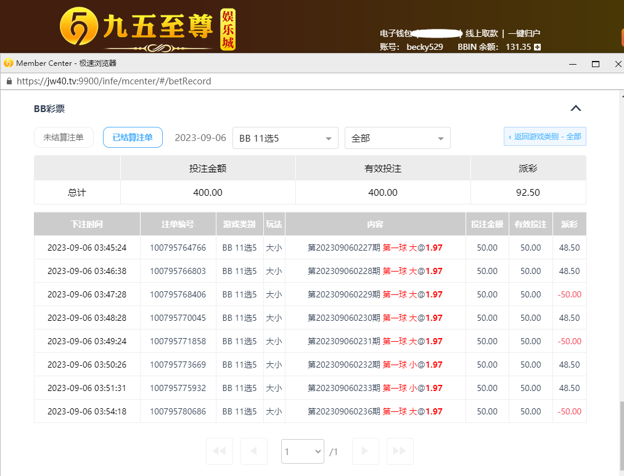Go to first page of records

click(x=219, y=451)
